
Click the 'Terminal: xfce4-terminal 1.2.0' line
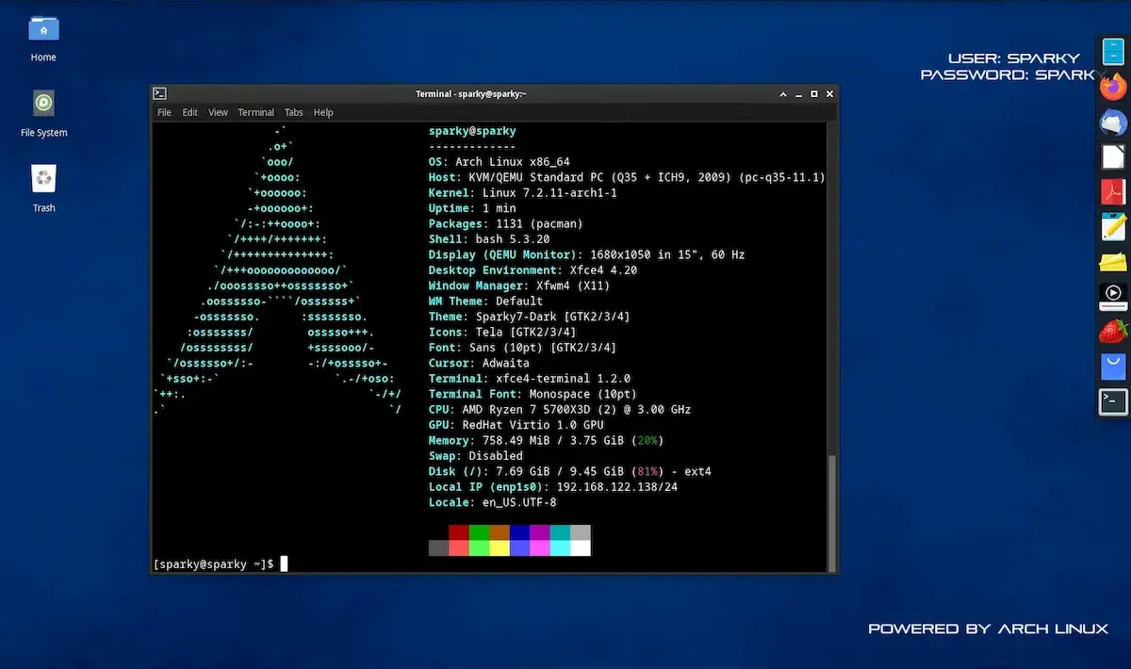point(530,378)
